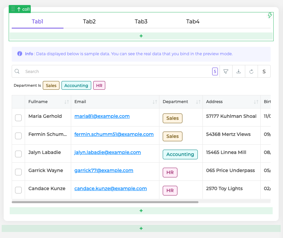Open Tab4
Viewport: 283px width, 238px height.
(x=193, y=22)
